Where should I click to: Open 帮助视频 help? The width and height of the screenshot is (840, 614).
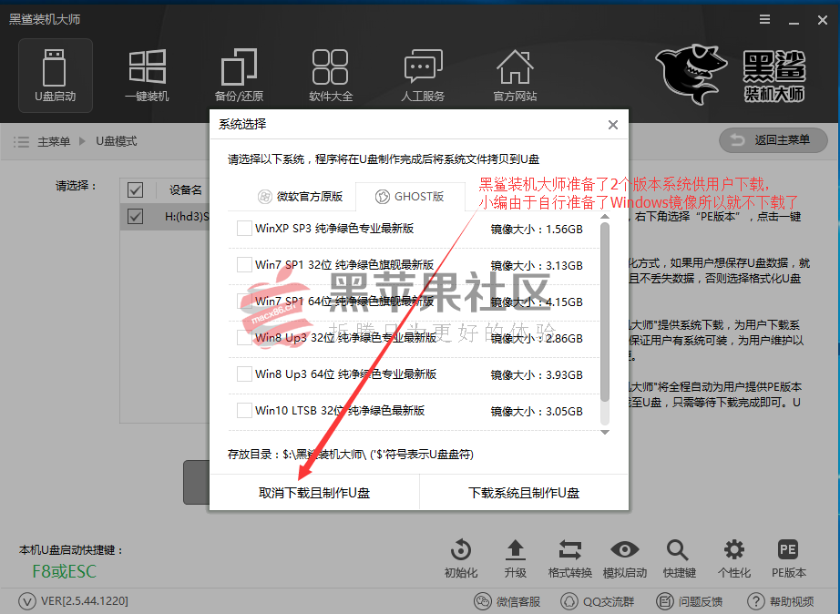781,601
